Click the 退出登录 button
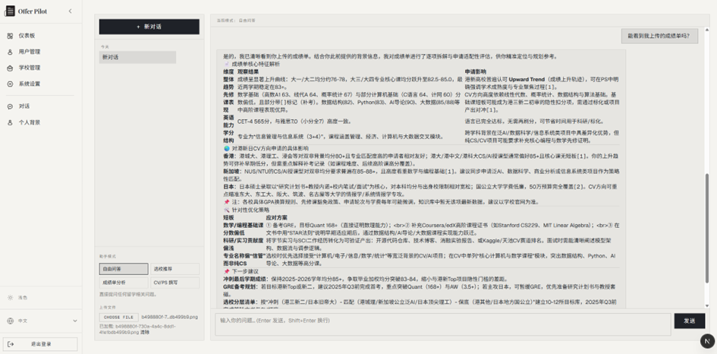The image size is (717, 354). coord(40,344)
